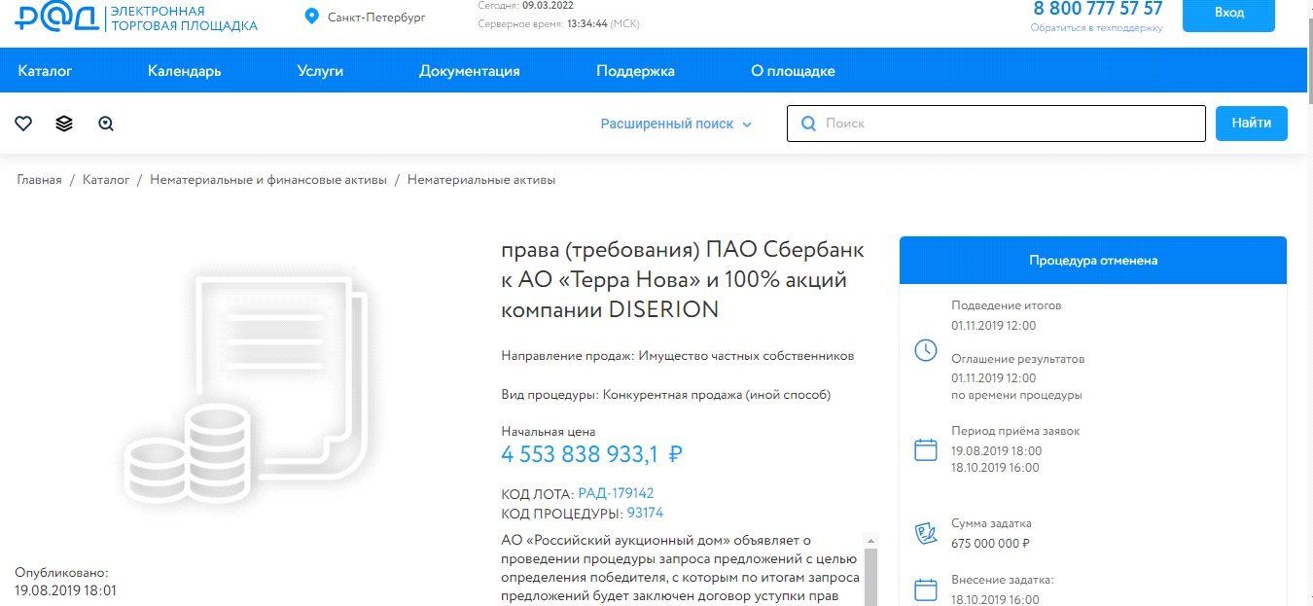Image resolution: width=1313 pixels, height=606 pixels.
Task: Click the saved search magnifier icon
Action: pyautogui.click(x=106, y=124)
